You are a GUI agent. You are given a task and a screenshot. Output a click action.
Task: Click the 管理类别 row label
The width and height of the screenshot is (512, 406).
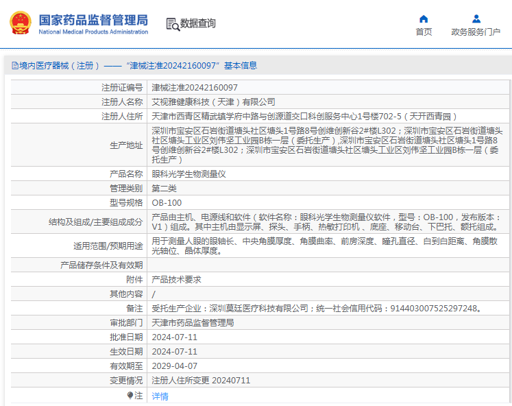tap(126, 188)
